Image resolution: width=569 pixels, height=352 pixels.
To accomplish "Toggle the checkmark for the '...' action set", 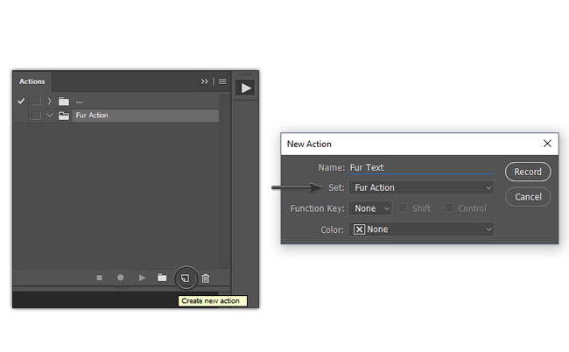I will (21, 101).
